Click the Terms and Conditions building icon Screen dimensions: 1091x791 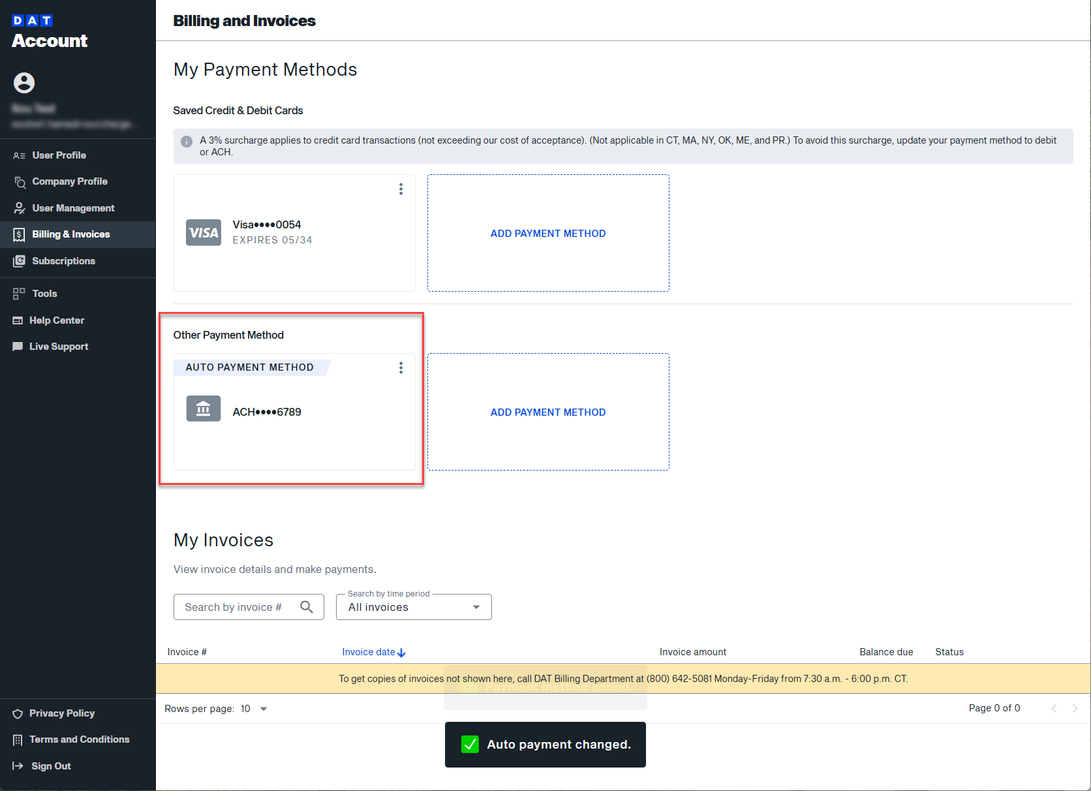18,739
